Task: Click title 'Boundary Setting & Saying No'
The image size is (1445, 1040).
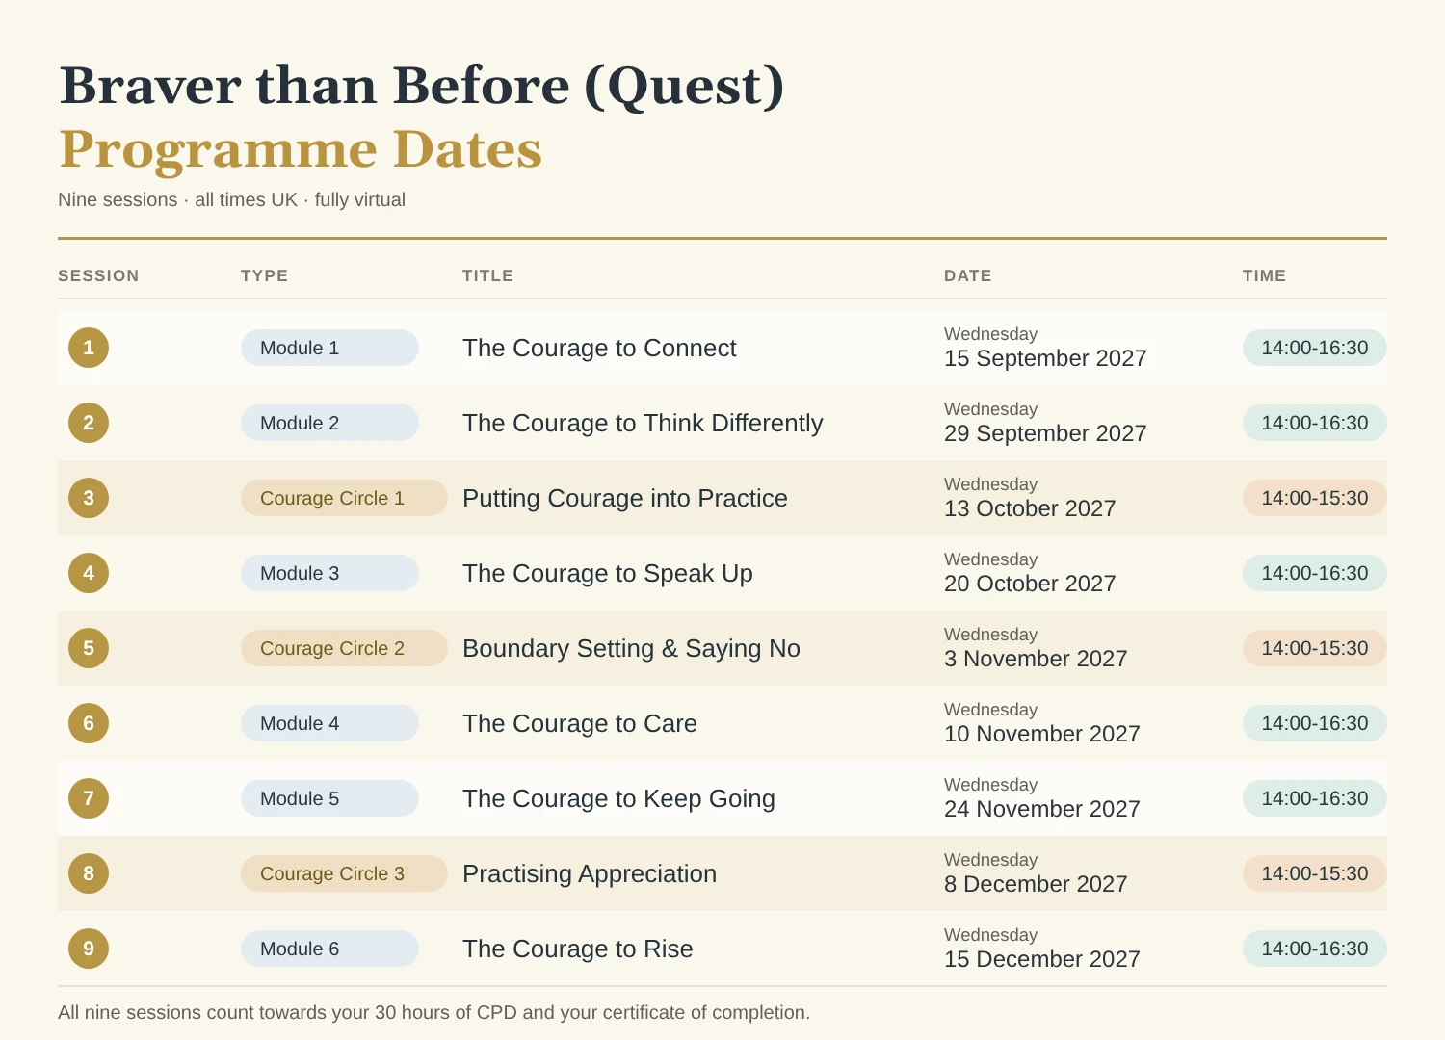Action: coord(631,648)
